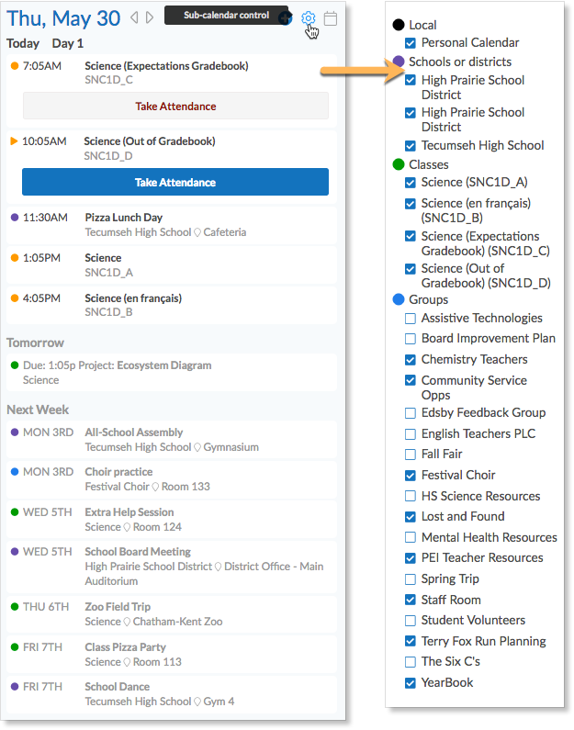Enable Fall Fair group calendar
Viewport: 574px width, 730px height.
click(x=411, y=455)
